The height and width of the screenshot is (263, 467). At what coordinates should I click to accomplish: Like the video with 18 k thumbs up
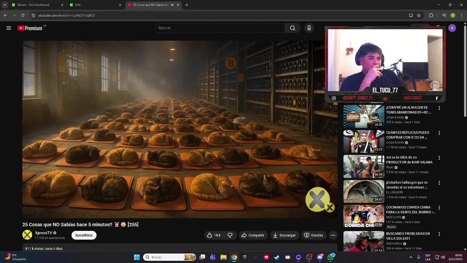214,235
